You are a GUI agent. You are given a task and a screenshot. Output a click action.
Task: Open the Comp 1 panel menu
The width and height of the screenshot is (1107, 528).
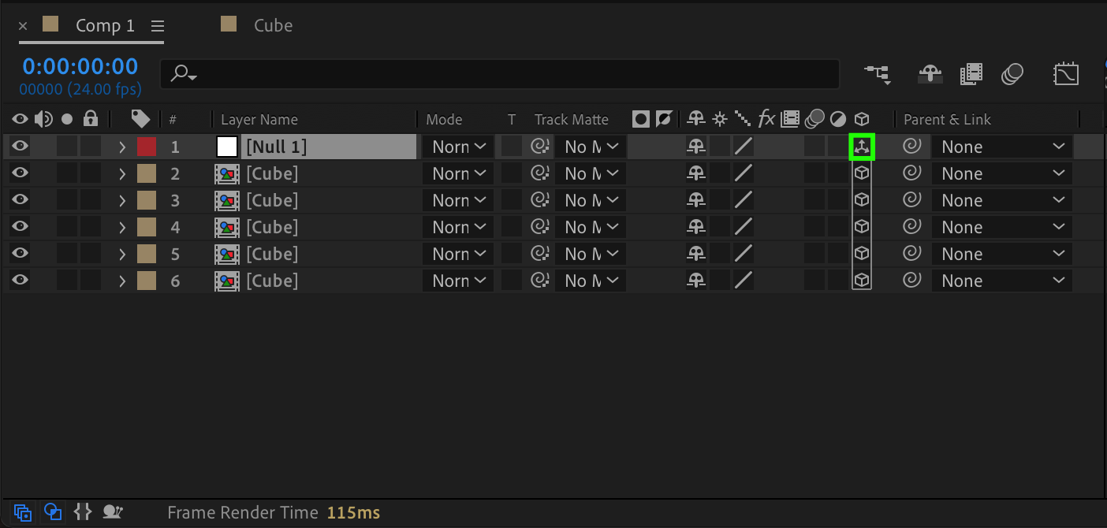click(x=158, y=26)
